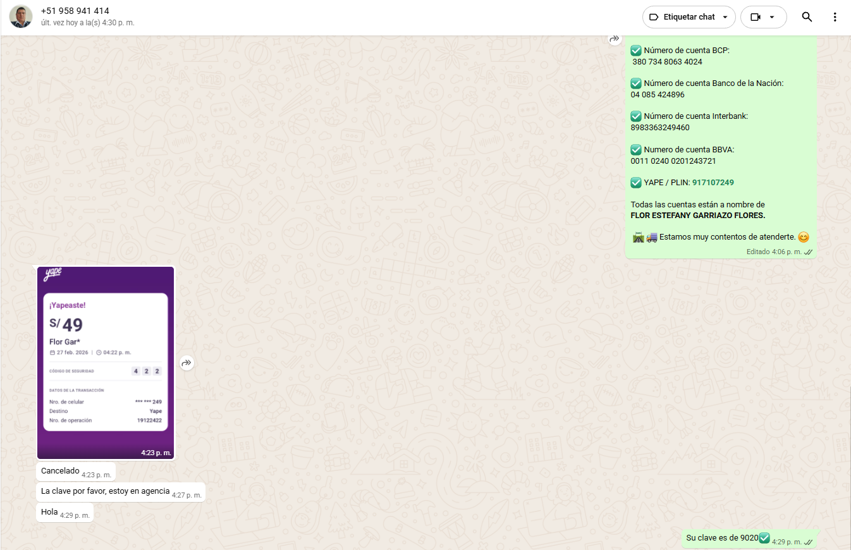Select the "Cancelado" message bubble
Screen dimensions: 851x550
tap(61, 471)
